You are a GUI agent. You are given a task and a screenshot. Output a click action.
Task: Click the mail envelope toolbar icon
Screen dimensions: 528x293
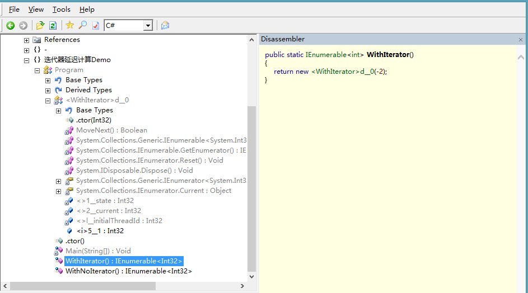pyautogui.click(x=165, y=26)
